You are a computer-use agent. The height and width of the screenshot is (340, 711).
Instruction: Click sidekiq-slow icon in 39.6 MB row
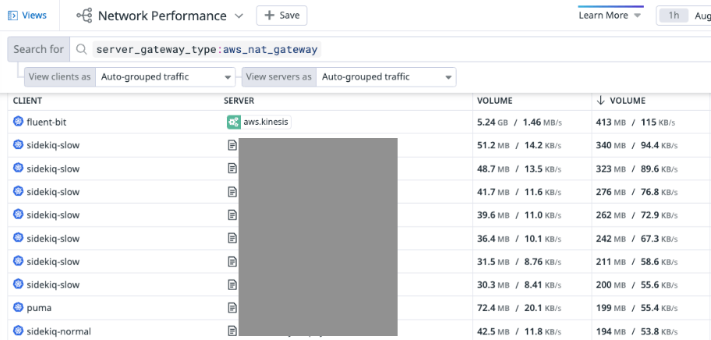pyautogui.click(x=18, y=214)
